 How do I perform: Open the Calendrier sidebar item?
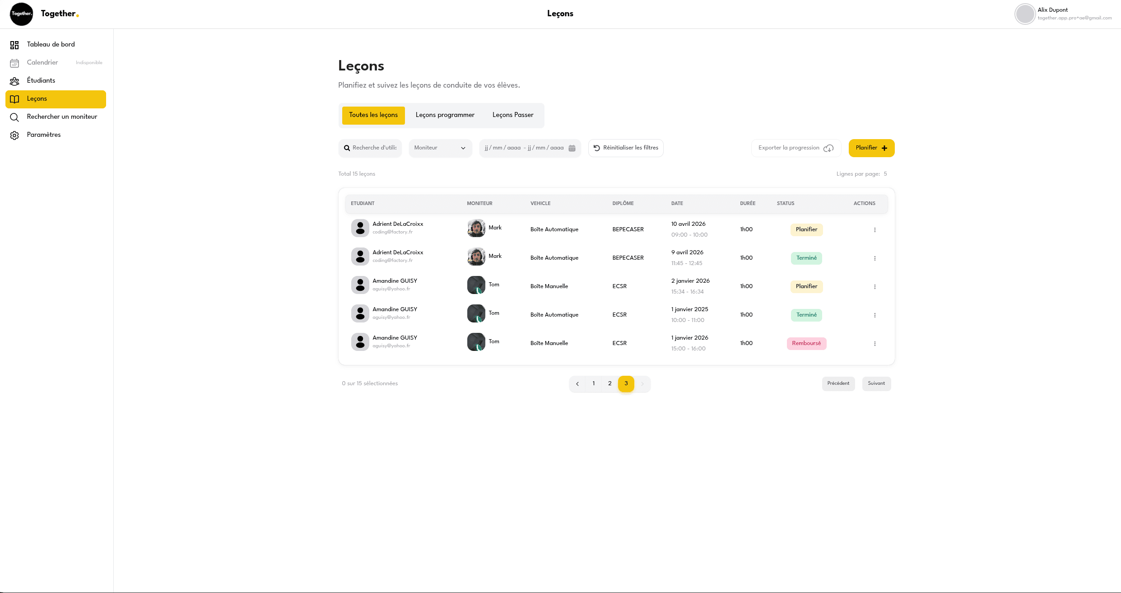pos(56,63)
